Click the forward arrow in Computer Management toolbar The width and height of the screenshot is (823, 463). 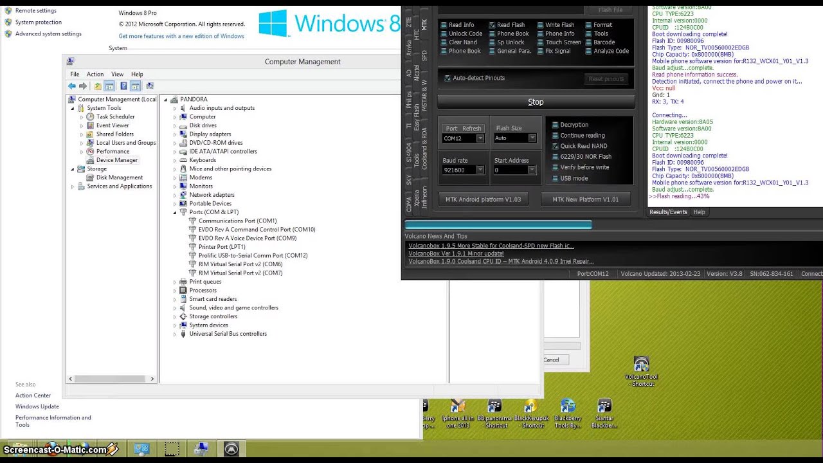pos(83,86)
